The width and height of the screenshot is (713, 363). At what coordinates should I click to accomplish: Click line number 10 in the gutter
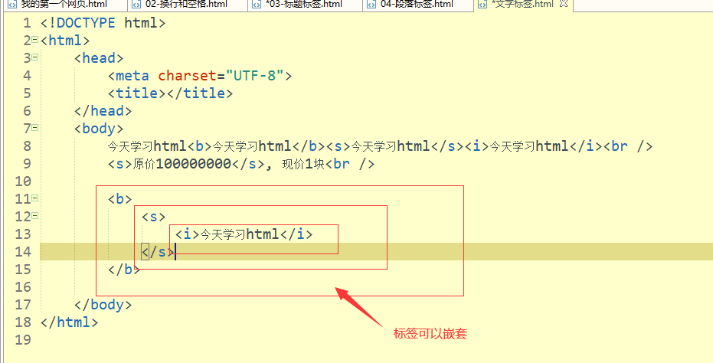(x=23, y=181)
